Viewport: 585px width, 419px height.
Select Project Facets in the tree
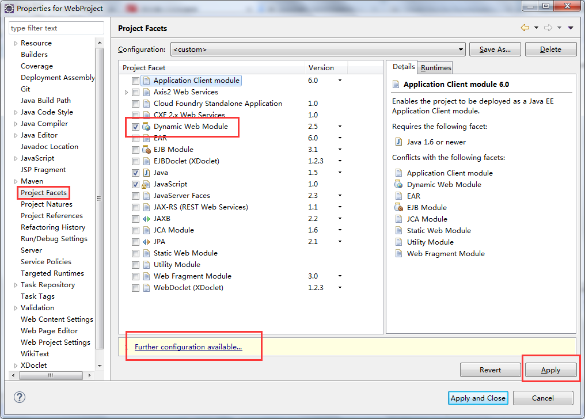click(x=44, y=193)
